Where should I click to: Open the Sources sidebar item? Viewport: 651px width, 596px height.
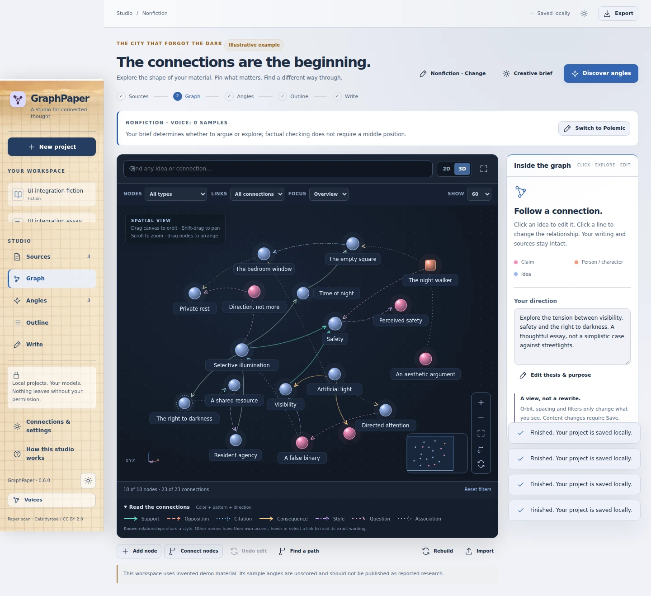(x=52, y=257)
